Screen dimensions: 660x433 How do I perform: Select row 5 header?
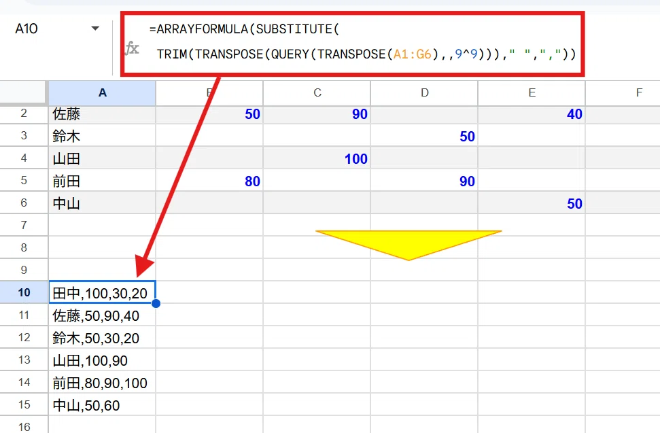pyautogui.click(x=24, y=181)
